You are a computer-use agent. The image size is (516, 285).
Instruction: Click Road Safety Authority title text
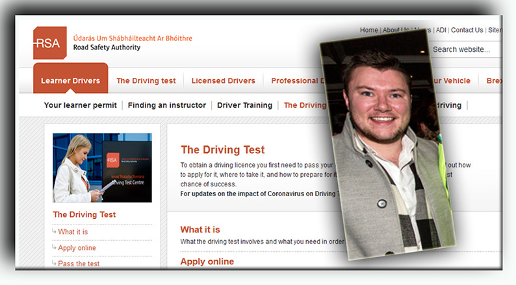(107, 47)
